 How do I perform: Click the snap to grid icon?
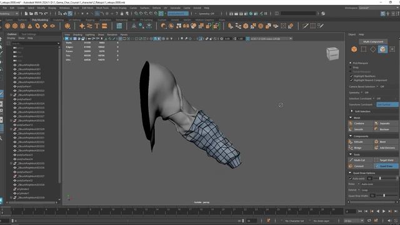coord(136,14)
